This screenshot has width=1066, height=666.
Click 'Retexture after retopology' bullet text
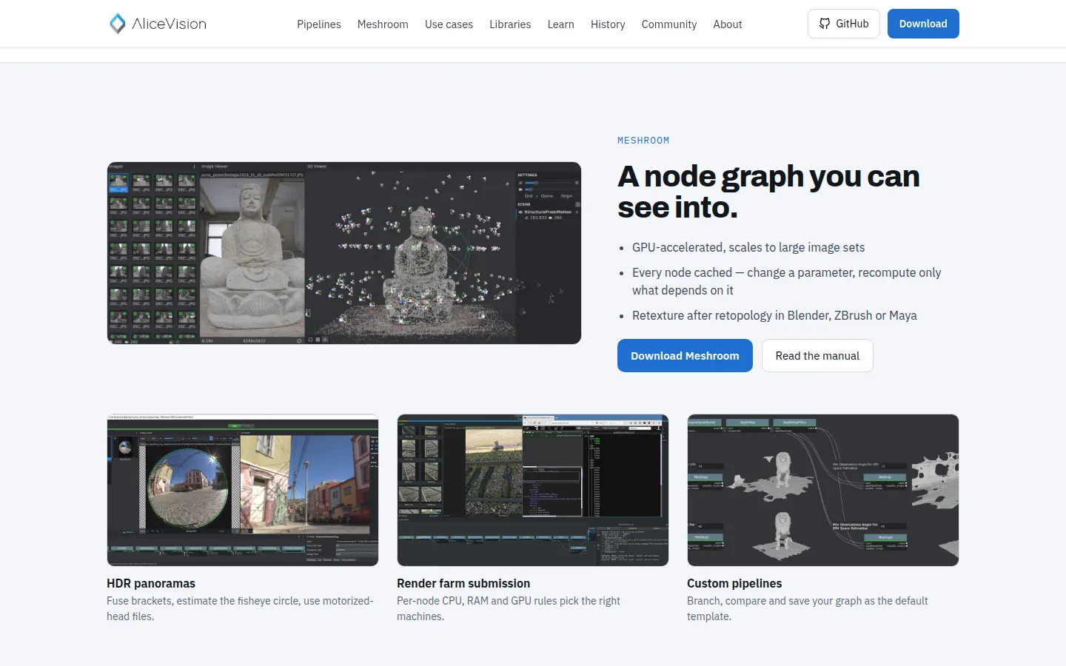pos(774,315)
